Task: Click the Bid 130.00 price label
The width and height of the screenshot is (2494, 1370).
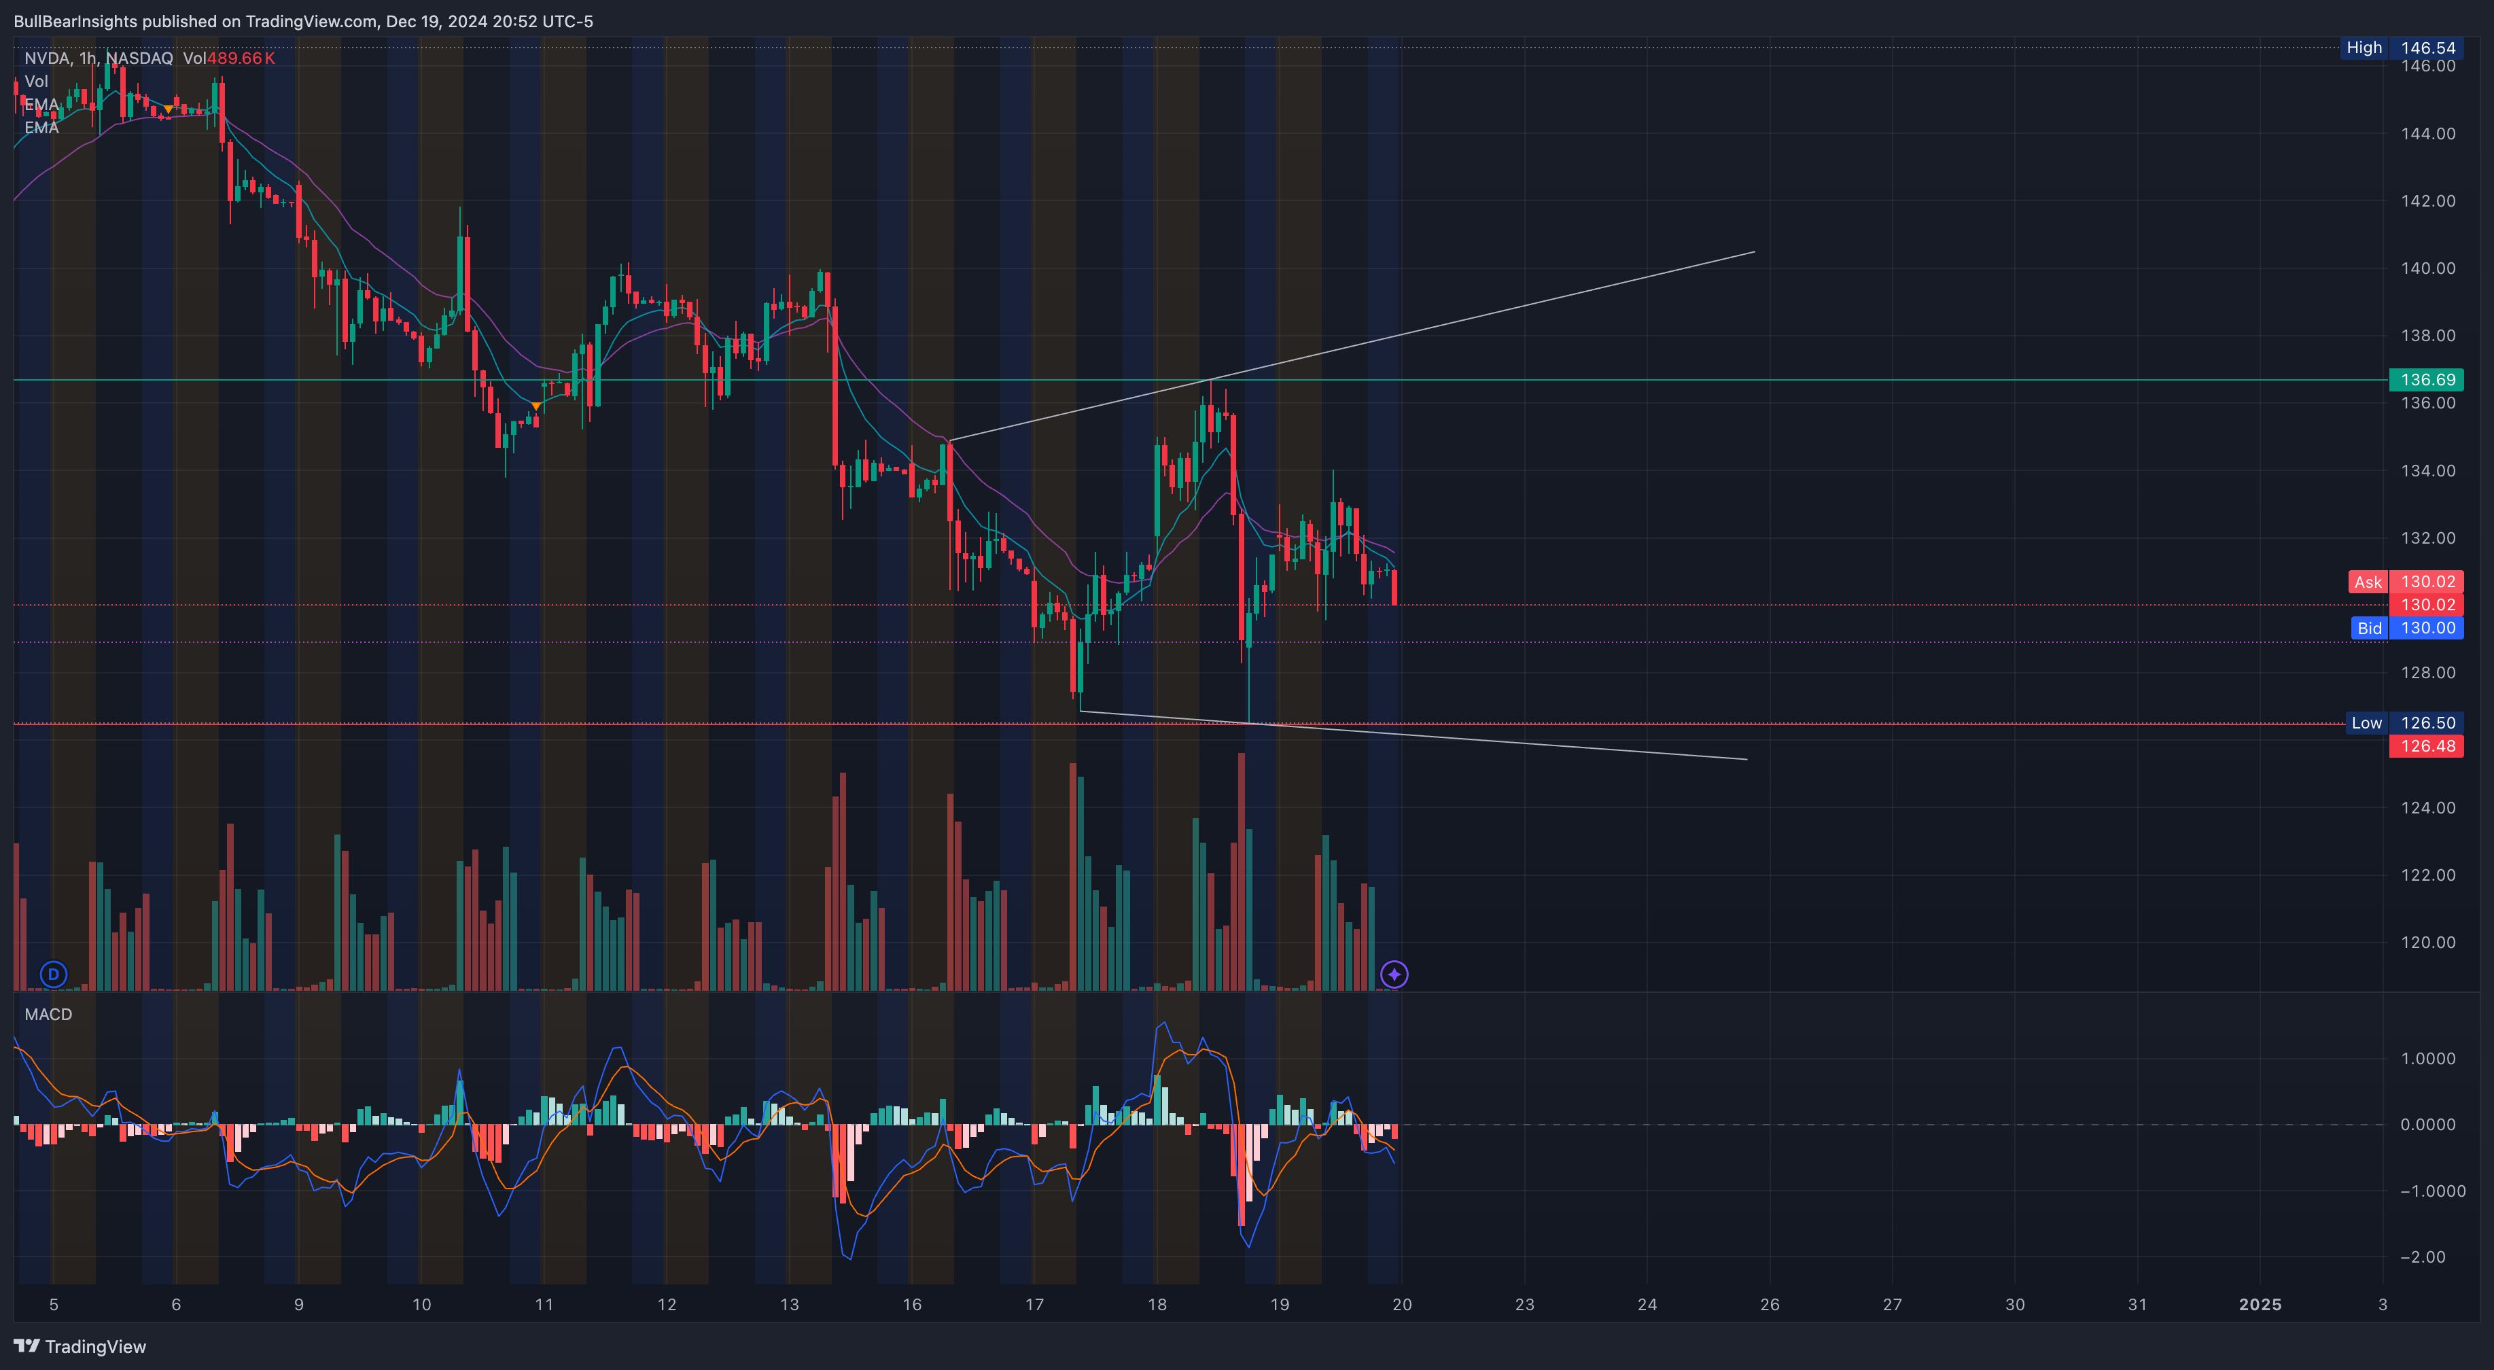Action: point(2407,629)
